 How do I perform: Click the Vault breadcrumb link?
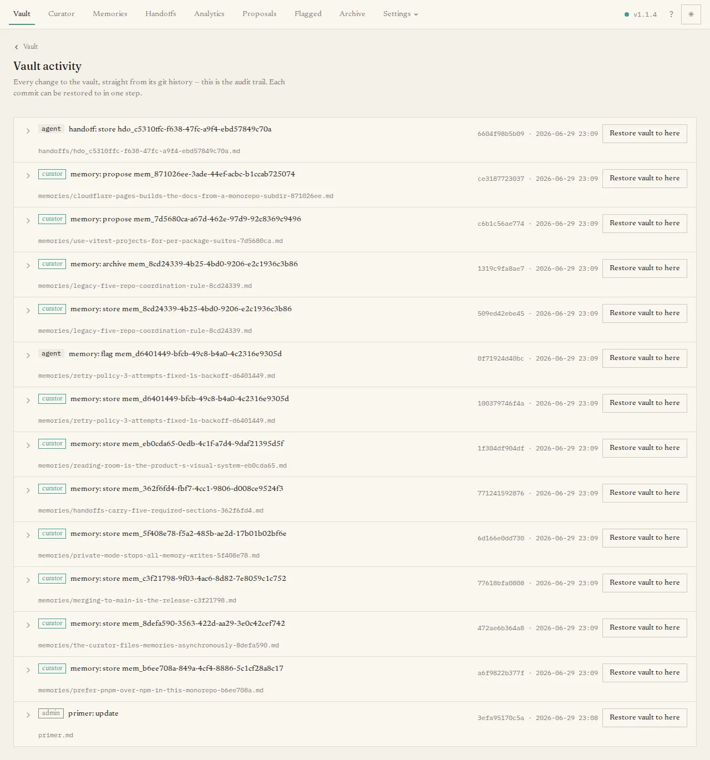(31, 47)
